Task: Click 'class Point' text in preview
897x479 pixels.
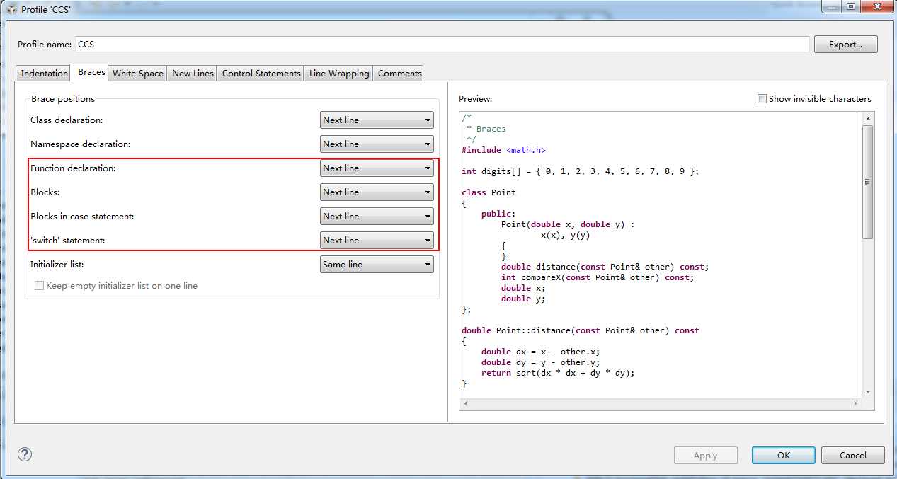Action: pyautogui.click(x=489, y=192)
